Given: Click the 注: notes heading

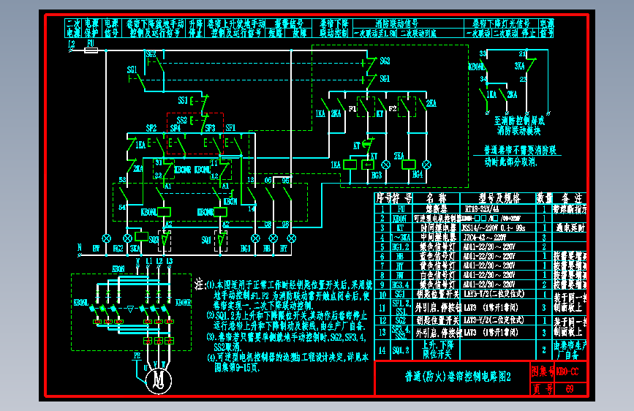Looking at the screenshot, I should (200, 284).
